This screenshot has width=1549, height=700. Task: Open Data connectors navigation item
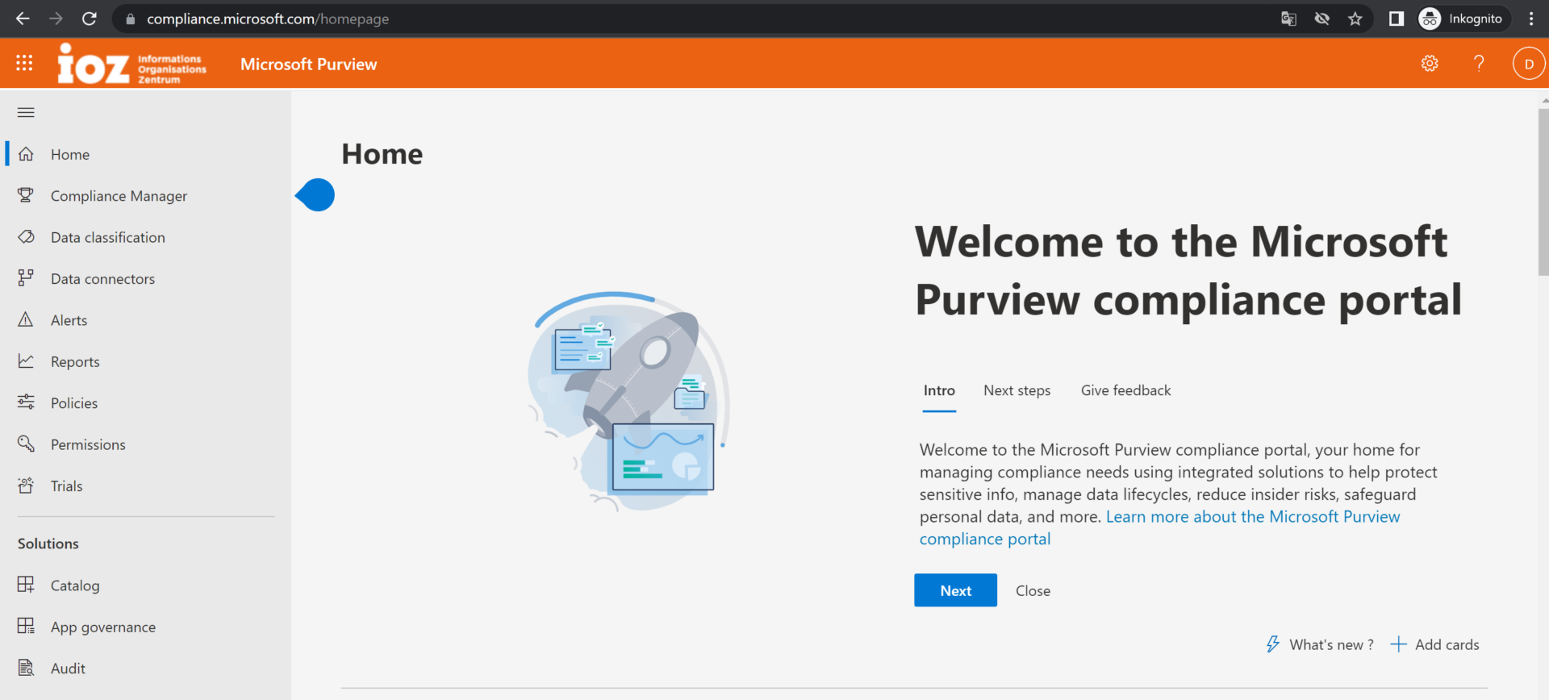point(145,279)
